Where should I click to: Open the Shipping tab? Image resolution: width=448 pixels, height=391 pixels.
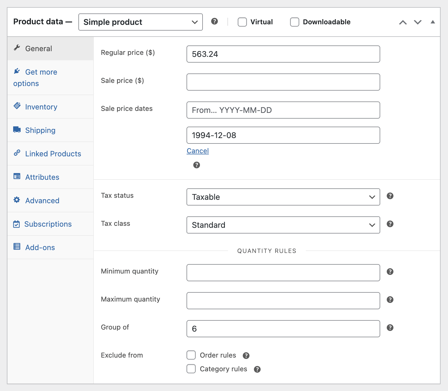pyautogui.click(x=40, y=130)
